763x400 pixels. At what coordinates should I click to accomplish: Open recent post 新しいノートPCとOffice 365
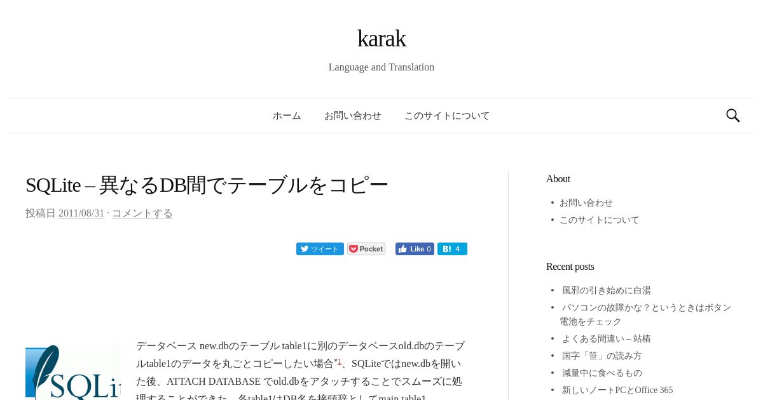(617, 390)
